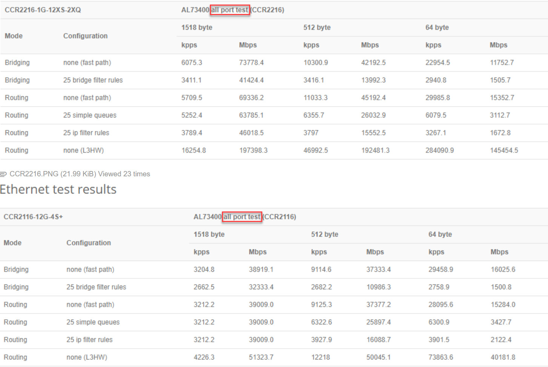Screen dimensions: 548x367
Task: Click the CCR2216-1G-12XS-2XQ table title
Action: tap(43, 10)
